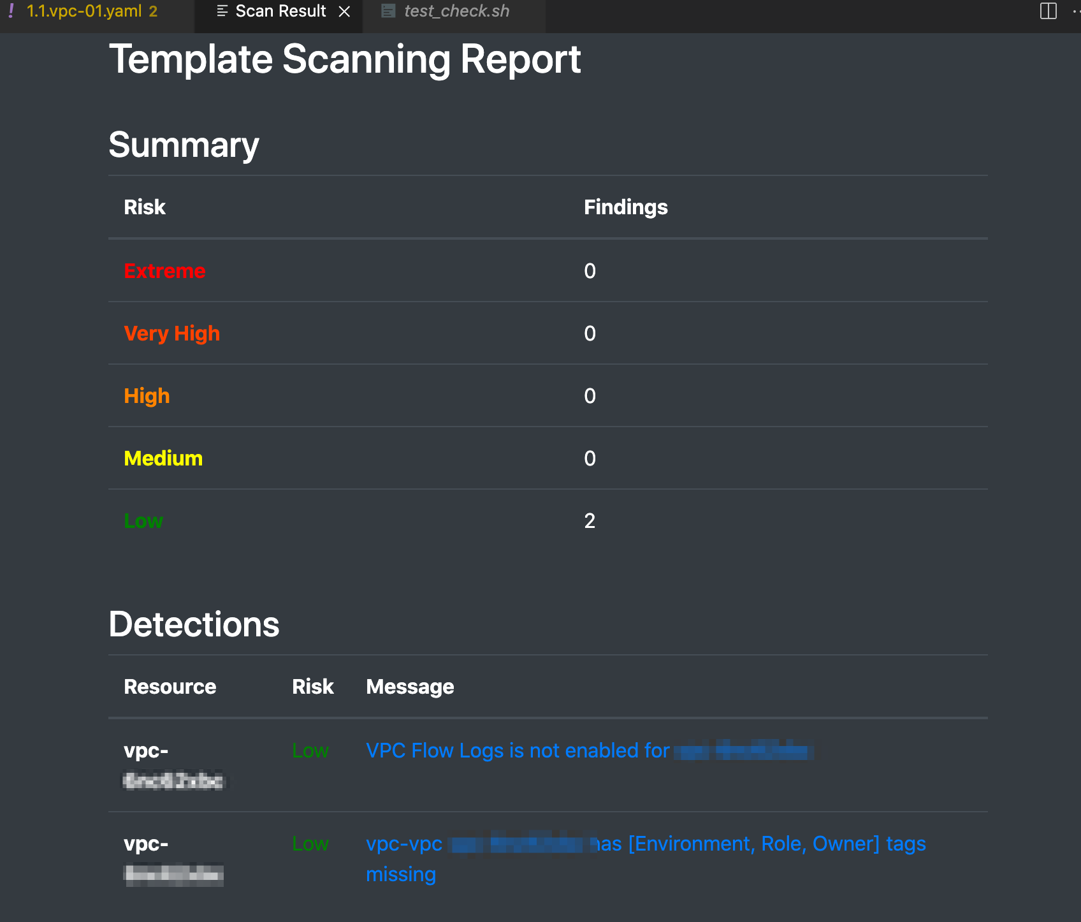
Task: Click the Low findings count of 2
Action: 590,521
